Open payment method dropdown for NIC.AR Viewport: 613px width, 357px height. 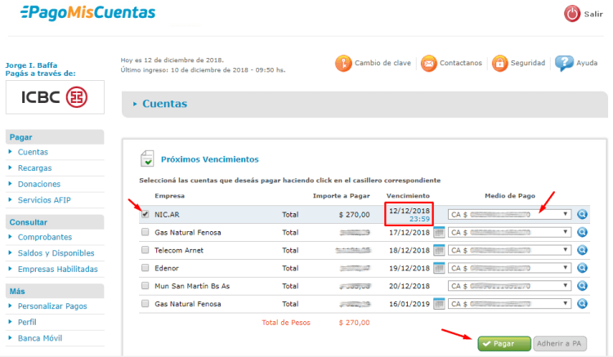509,214
